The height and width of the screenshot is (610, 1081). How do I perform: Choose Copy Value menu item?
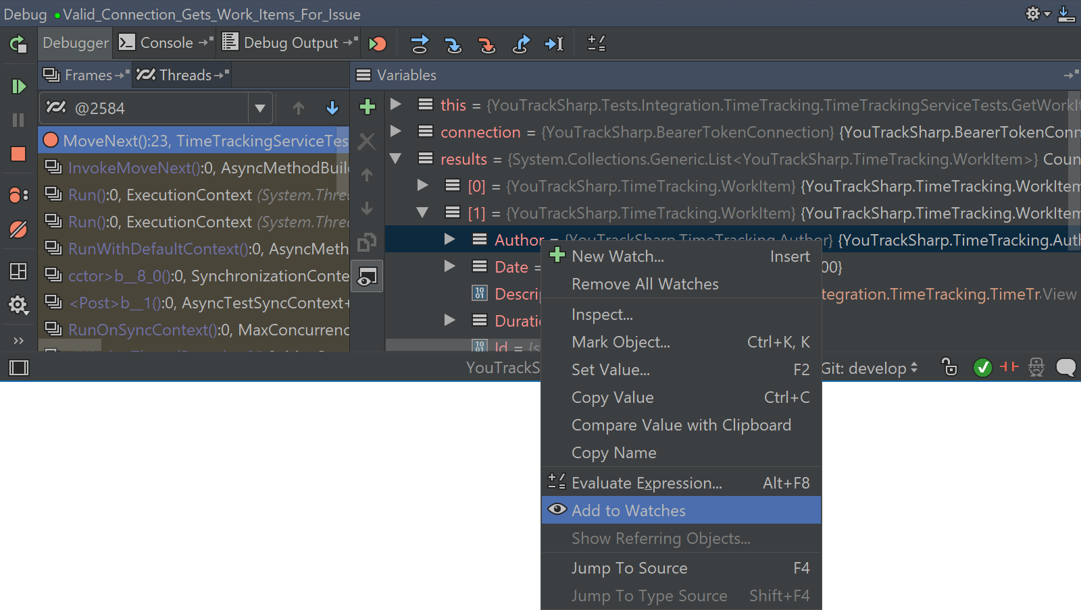pyautogui.click(x=681, y=397)
